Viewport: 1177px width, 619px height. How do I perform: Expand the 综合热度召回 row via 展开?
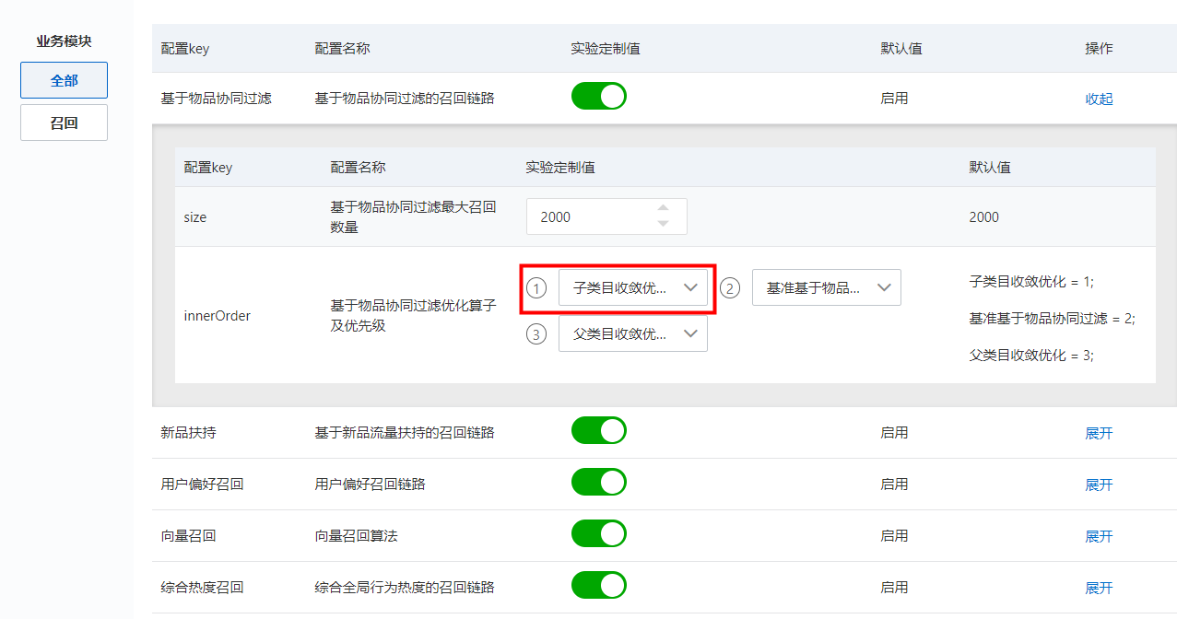(x=1099, y=588)
